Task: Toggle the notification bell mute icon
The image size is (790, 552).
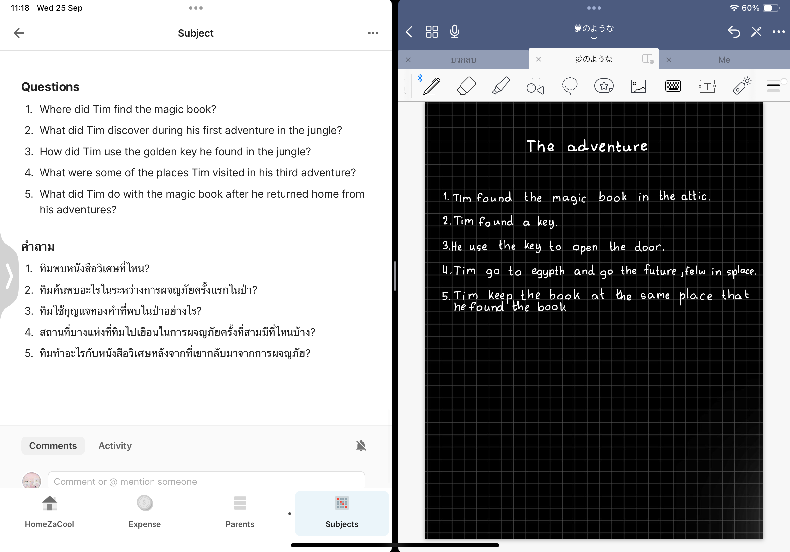Action: 361,446
